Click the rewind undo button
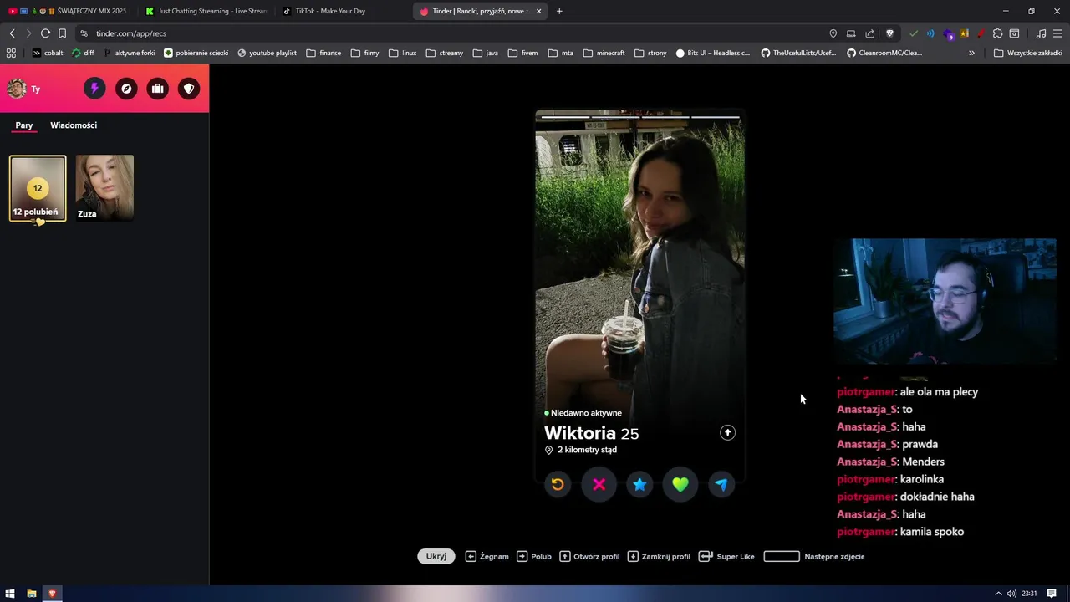This screenshot has height=602, width=1070. 558,484
